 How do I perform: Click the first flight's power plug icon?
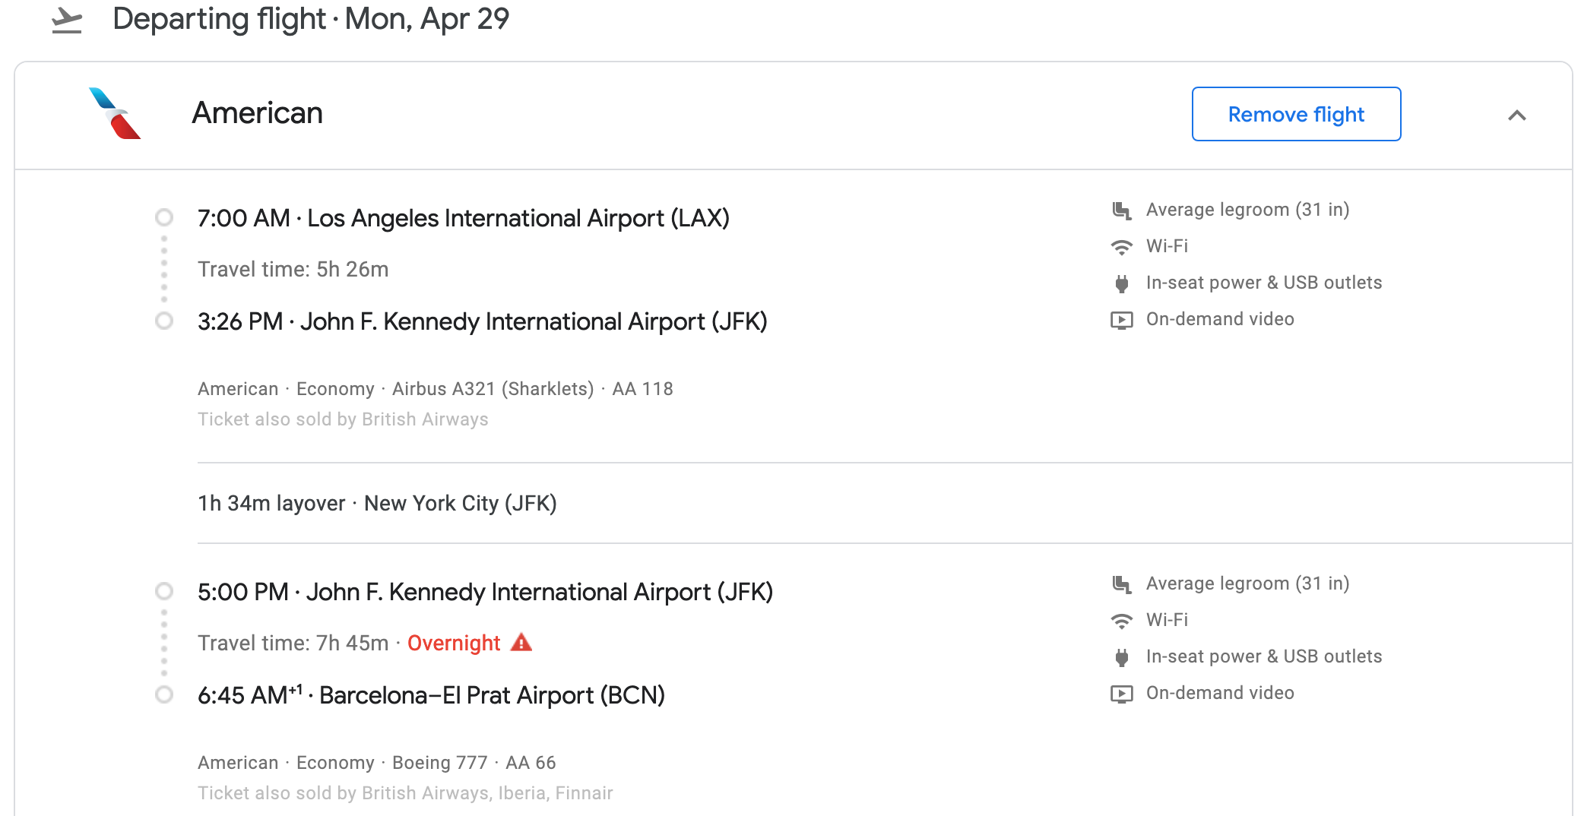pos(1121,283)
